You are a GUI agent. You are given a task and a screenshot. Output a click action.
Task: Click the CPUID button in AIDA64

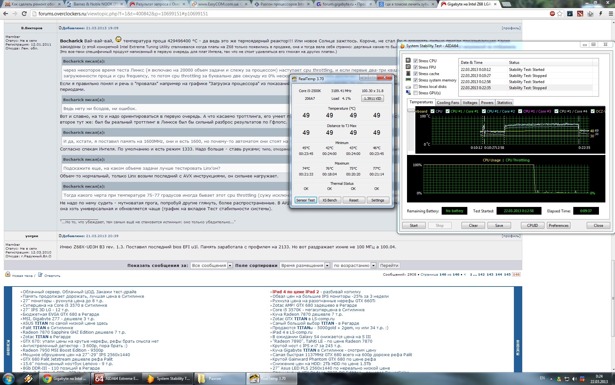(533, 226)
